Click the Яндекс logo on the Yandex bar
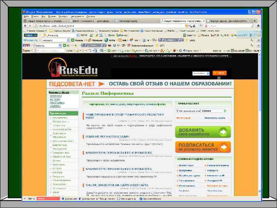277x208 pixels. [x=27, y=50]
